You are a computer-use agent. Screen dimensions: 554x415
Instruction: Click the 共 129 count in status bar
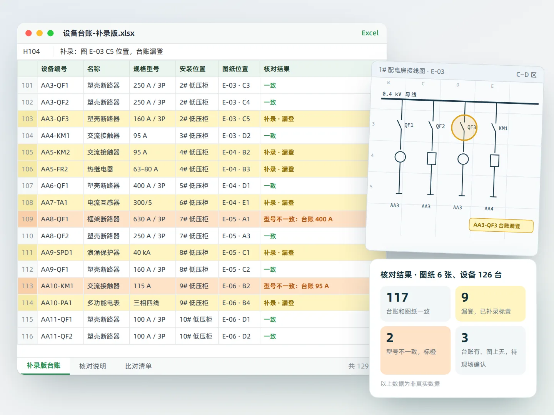359,366
